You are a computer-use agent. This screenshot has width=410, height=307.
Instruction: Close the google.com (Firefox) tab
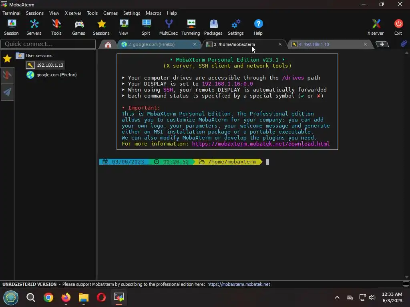click(195, 44)
